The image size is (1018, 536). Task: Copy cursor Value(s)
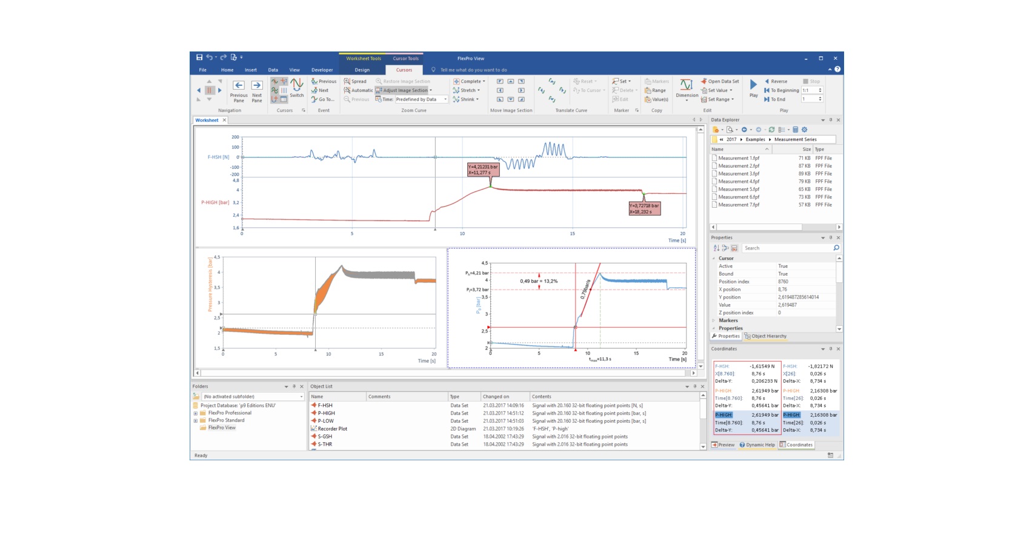click(656, 99)
